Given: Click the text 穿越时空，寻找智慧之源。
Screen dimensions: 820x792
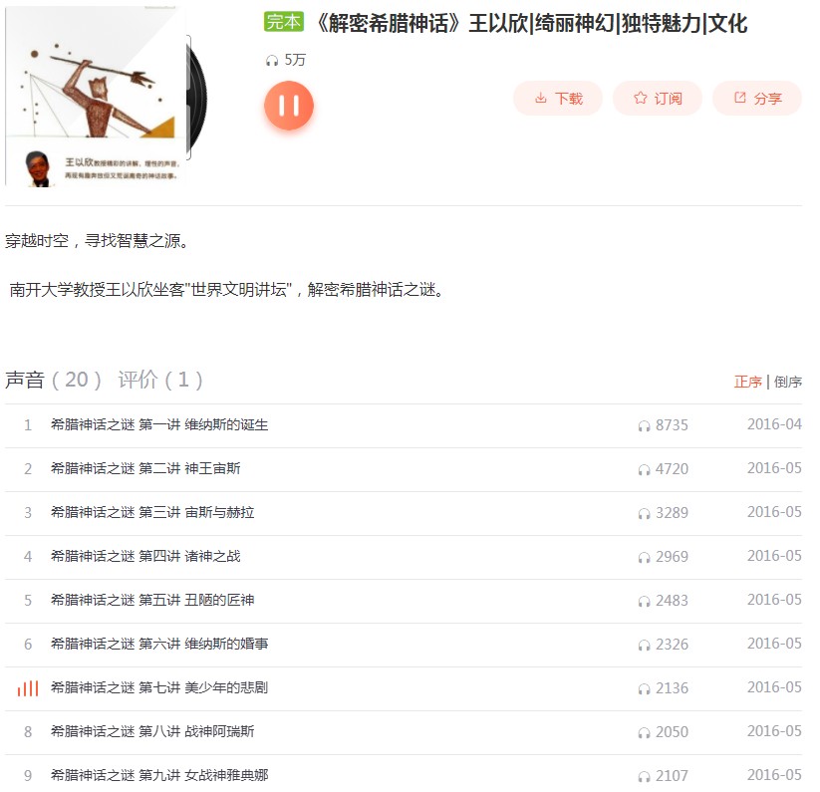Looking at the screenshot, I should 98,241.
